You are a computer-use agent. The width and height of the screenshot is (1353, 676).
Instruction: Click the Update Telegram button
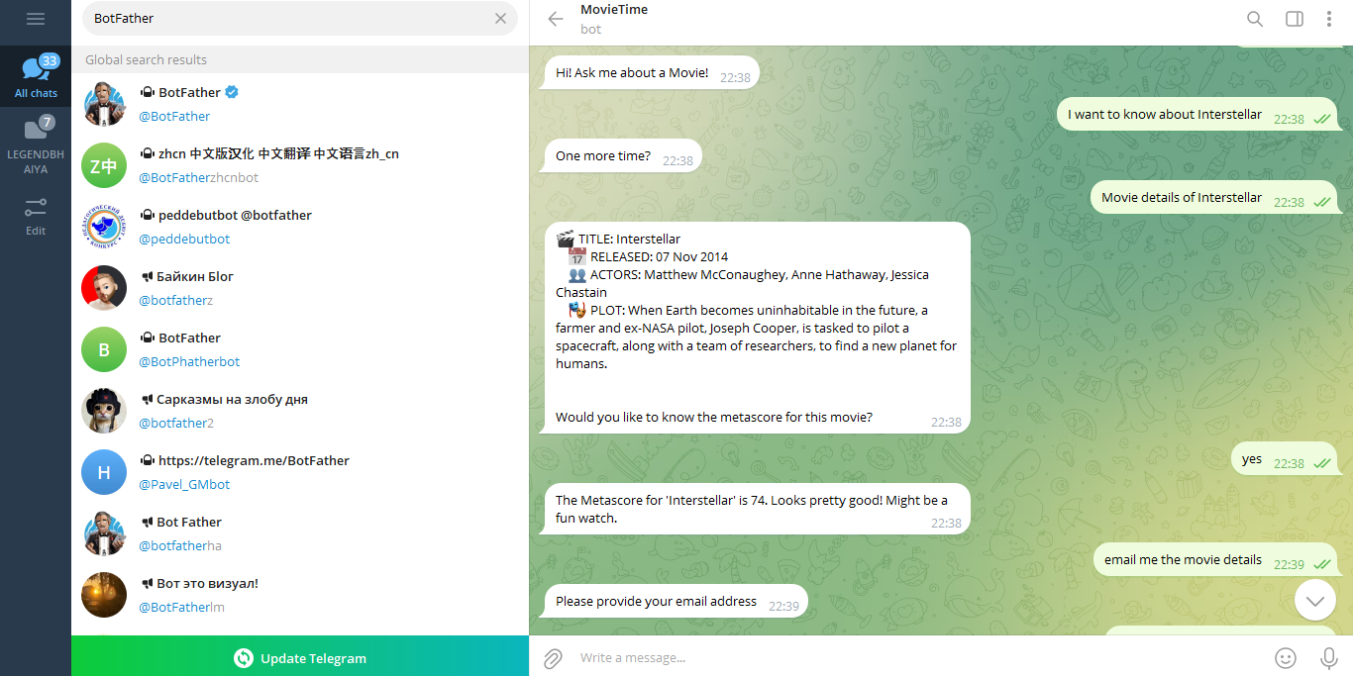tap(300, 657)
